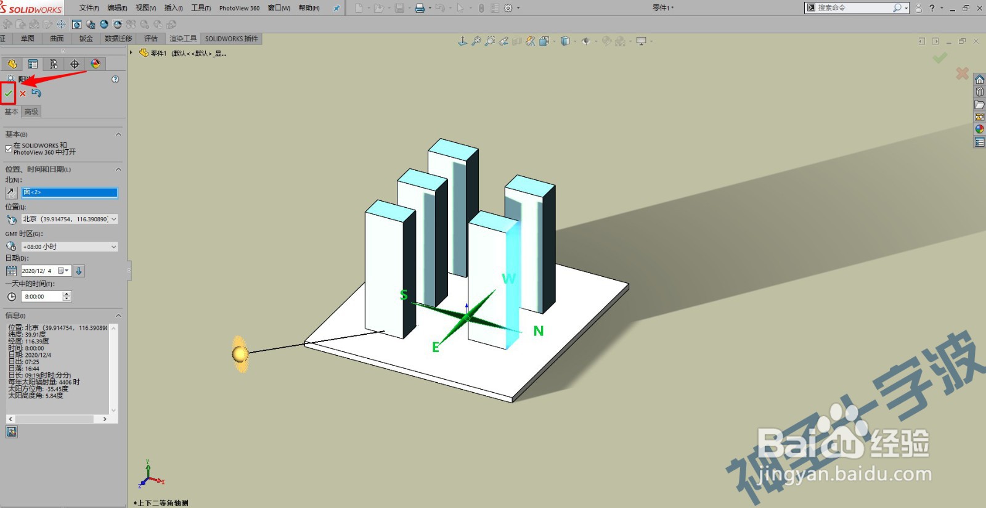
Task: Click Display Style cube icon
Action: click(x=565, y=41)
